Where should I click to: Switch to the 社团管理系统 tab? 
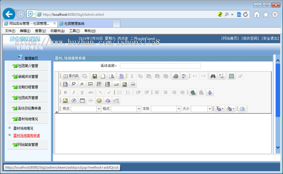coord(85,24)
